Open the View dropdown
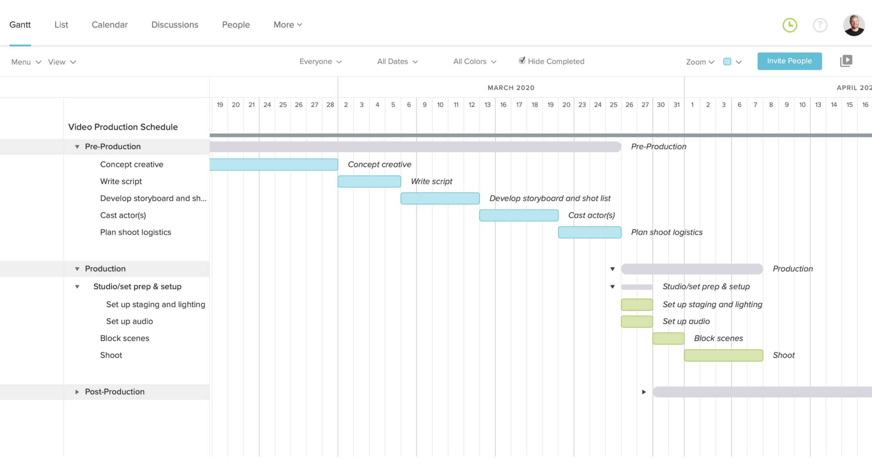Image resolution: width=872 pixels, height=463 pixels. 61,62
